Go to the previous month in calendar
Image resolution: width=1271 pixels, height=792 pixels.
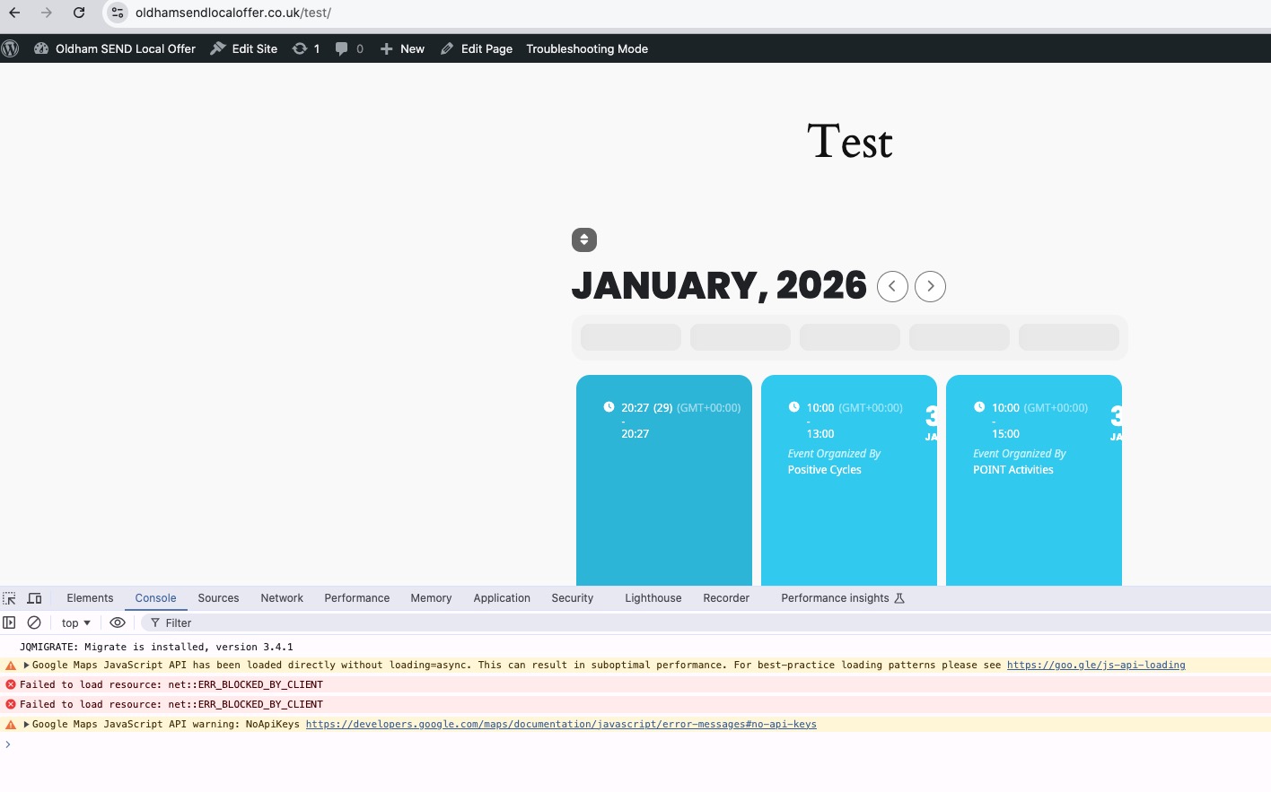pyautogui.click(x=892, y=286)
